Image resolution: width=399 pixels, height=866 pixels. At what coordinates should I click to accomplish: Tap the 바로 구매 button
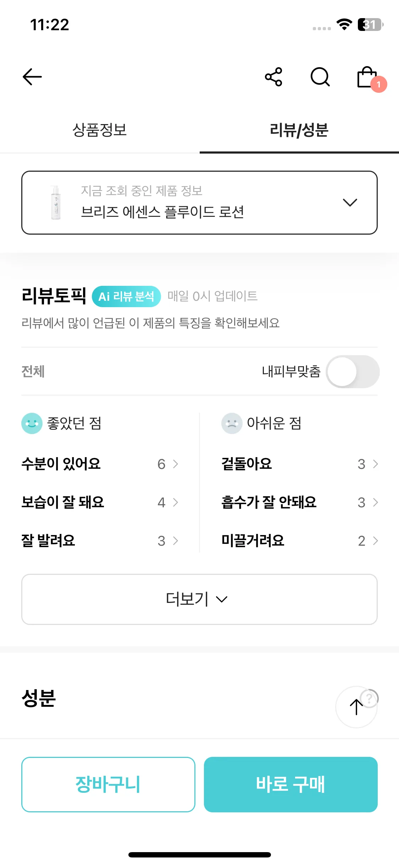coord(290,785)
